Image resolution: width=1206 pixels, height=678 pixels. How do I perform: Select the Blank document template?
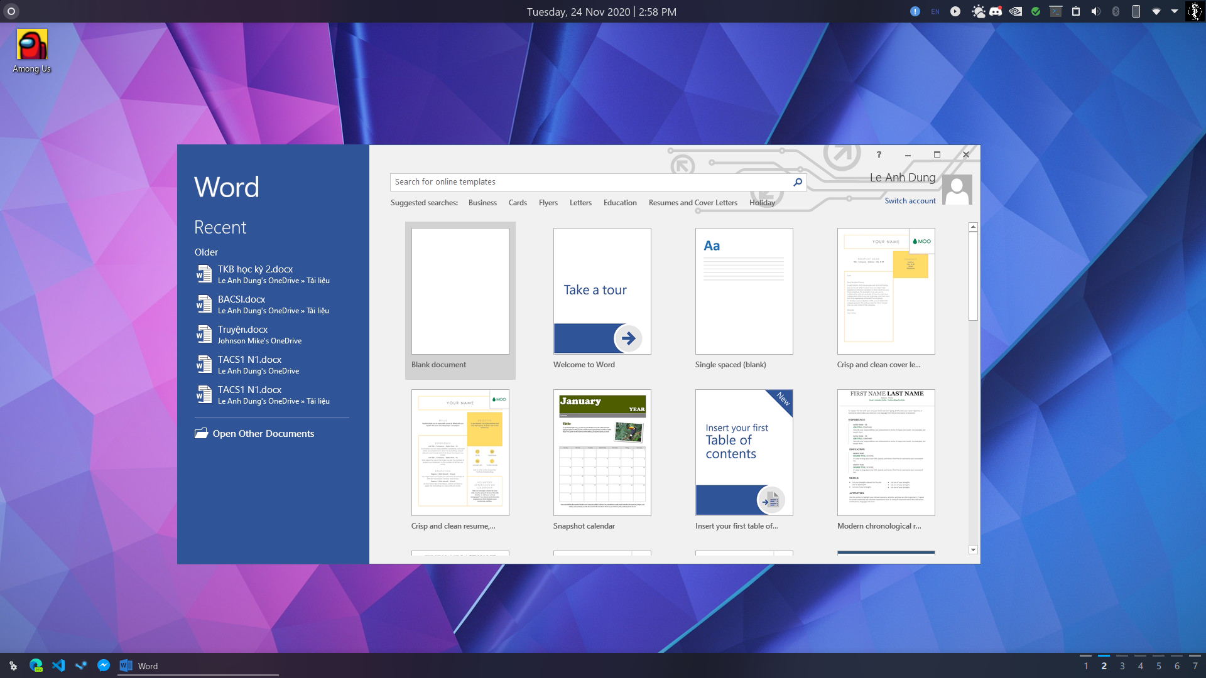(x=460, y=300)
